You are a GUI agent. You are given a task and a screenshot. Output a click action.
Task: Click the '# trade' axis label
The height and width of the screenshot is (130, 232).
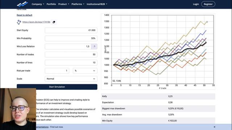(163, 88)
